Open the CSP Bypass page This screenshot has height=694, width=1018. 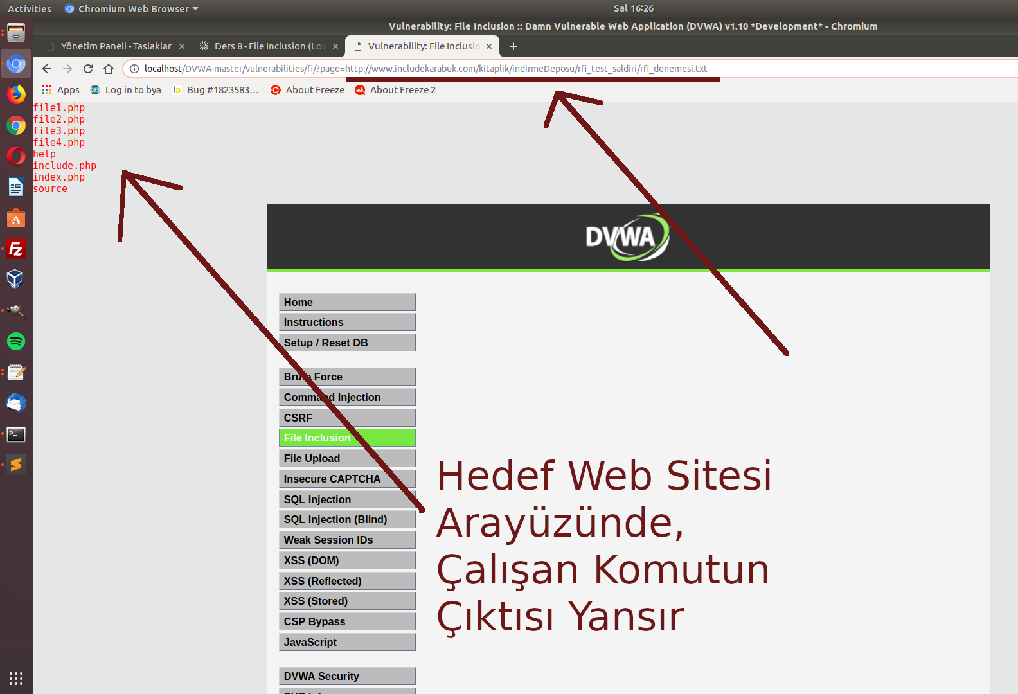tap(347, 621)
